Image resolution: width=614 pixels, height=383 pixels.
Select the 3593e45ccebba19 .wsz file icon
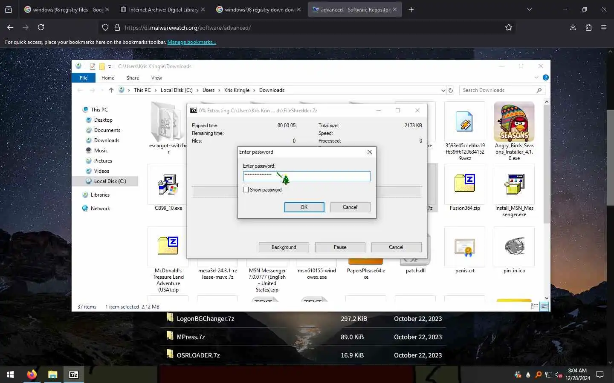(x=465, y=122)
